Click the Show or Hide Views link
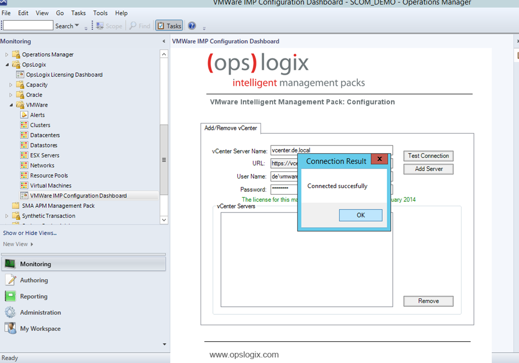 point(30,233)
